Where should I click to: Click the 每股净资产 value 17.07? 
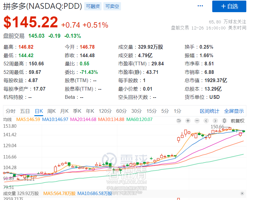39,89
